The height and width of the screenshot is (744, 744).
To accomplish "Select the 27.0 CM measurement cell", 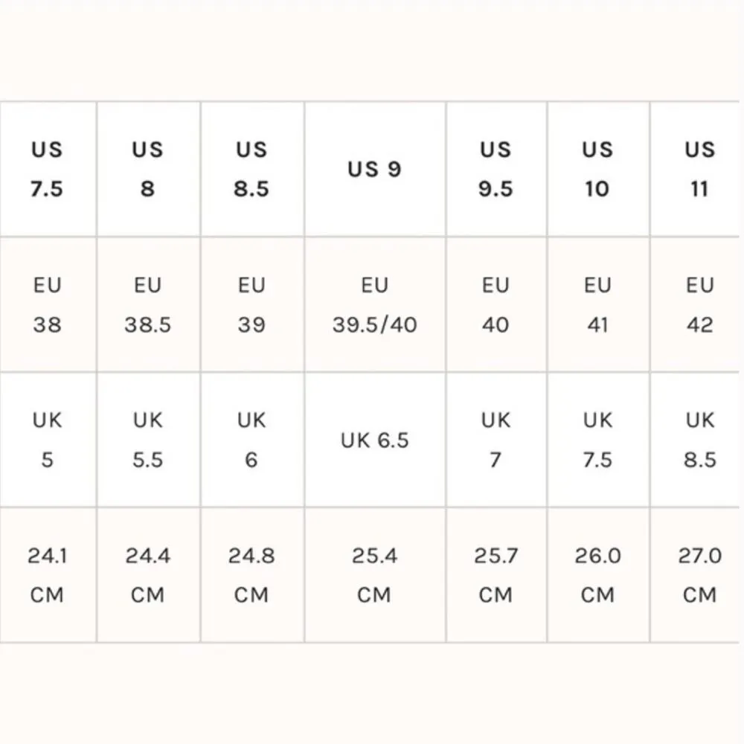I will pos(699,575).
